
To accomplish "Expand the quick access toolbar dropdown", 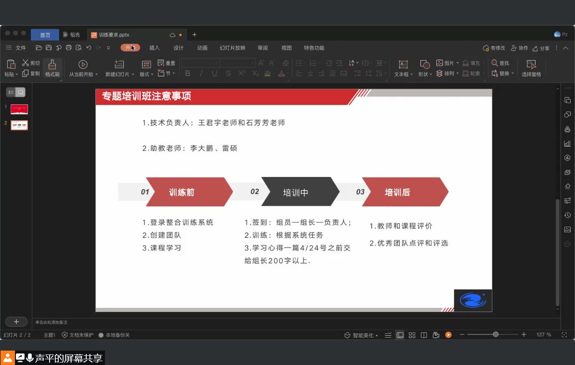I will (108, 48).
